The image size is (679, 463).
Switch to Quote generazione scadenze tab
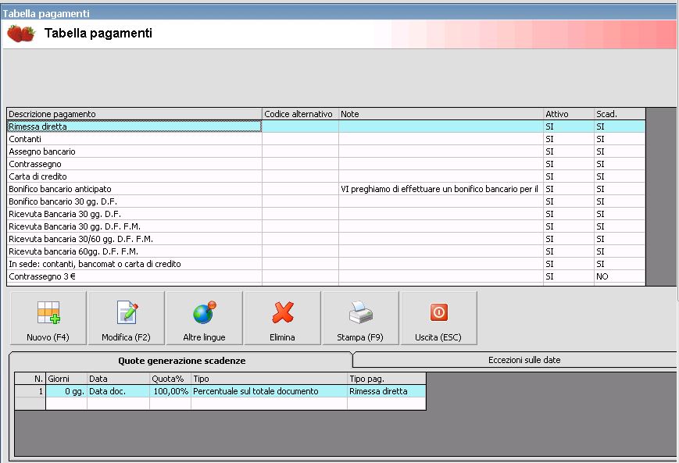tap(181, 361)
